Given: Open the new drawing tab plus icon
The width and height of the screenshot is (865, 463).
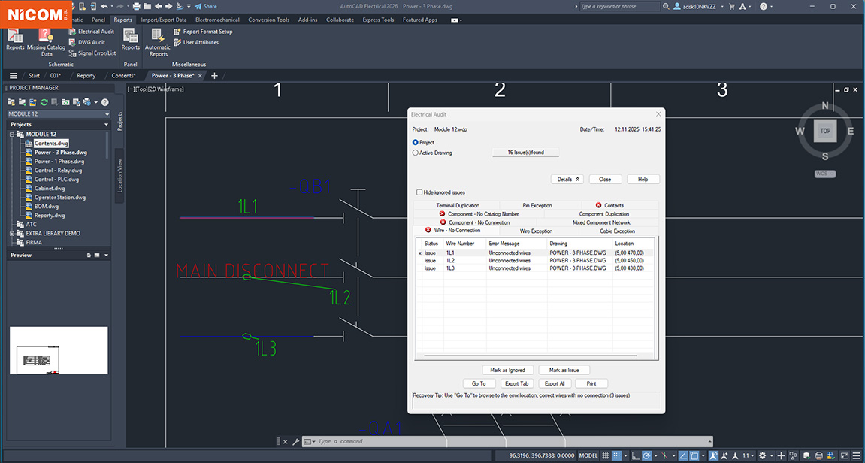Looking at the screenshot, I should (x=214, y=76).
